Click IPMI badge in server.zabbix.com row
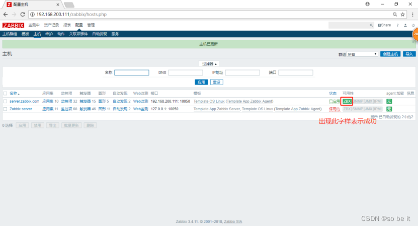418x226 pixels. pyautogui.click(x=378, y=101)
